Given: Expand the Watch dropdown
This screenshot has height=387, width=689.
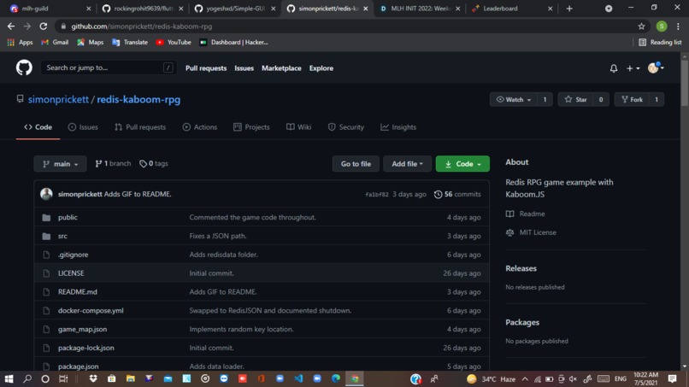Looking at the screenshot, I should (513, 100).
